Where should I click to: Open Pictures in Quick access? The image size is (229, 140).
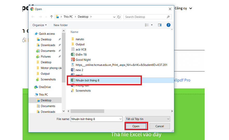[x=43, y=56]
